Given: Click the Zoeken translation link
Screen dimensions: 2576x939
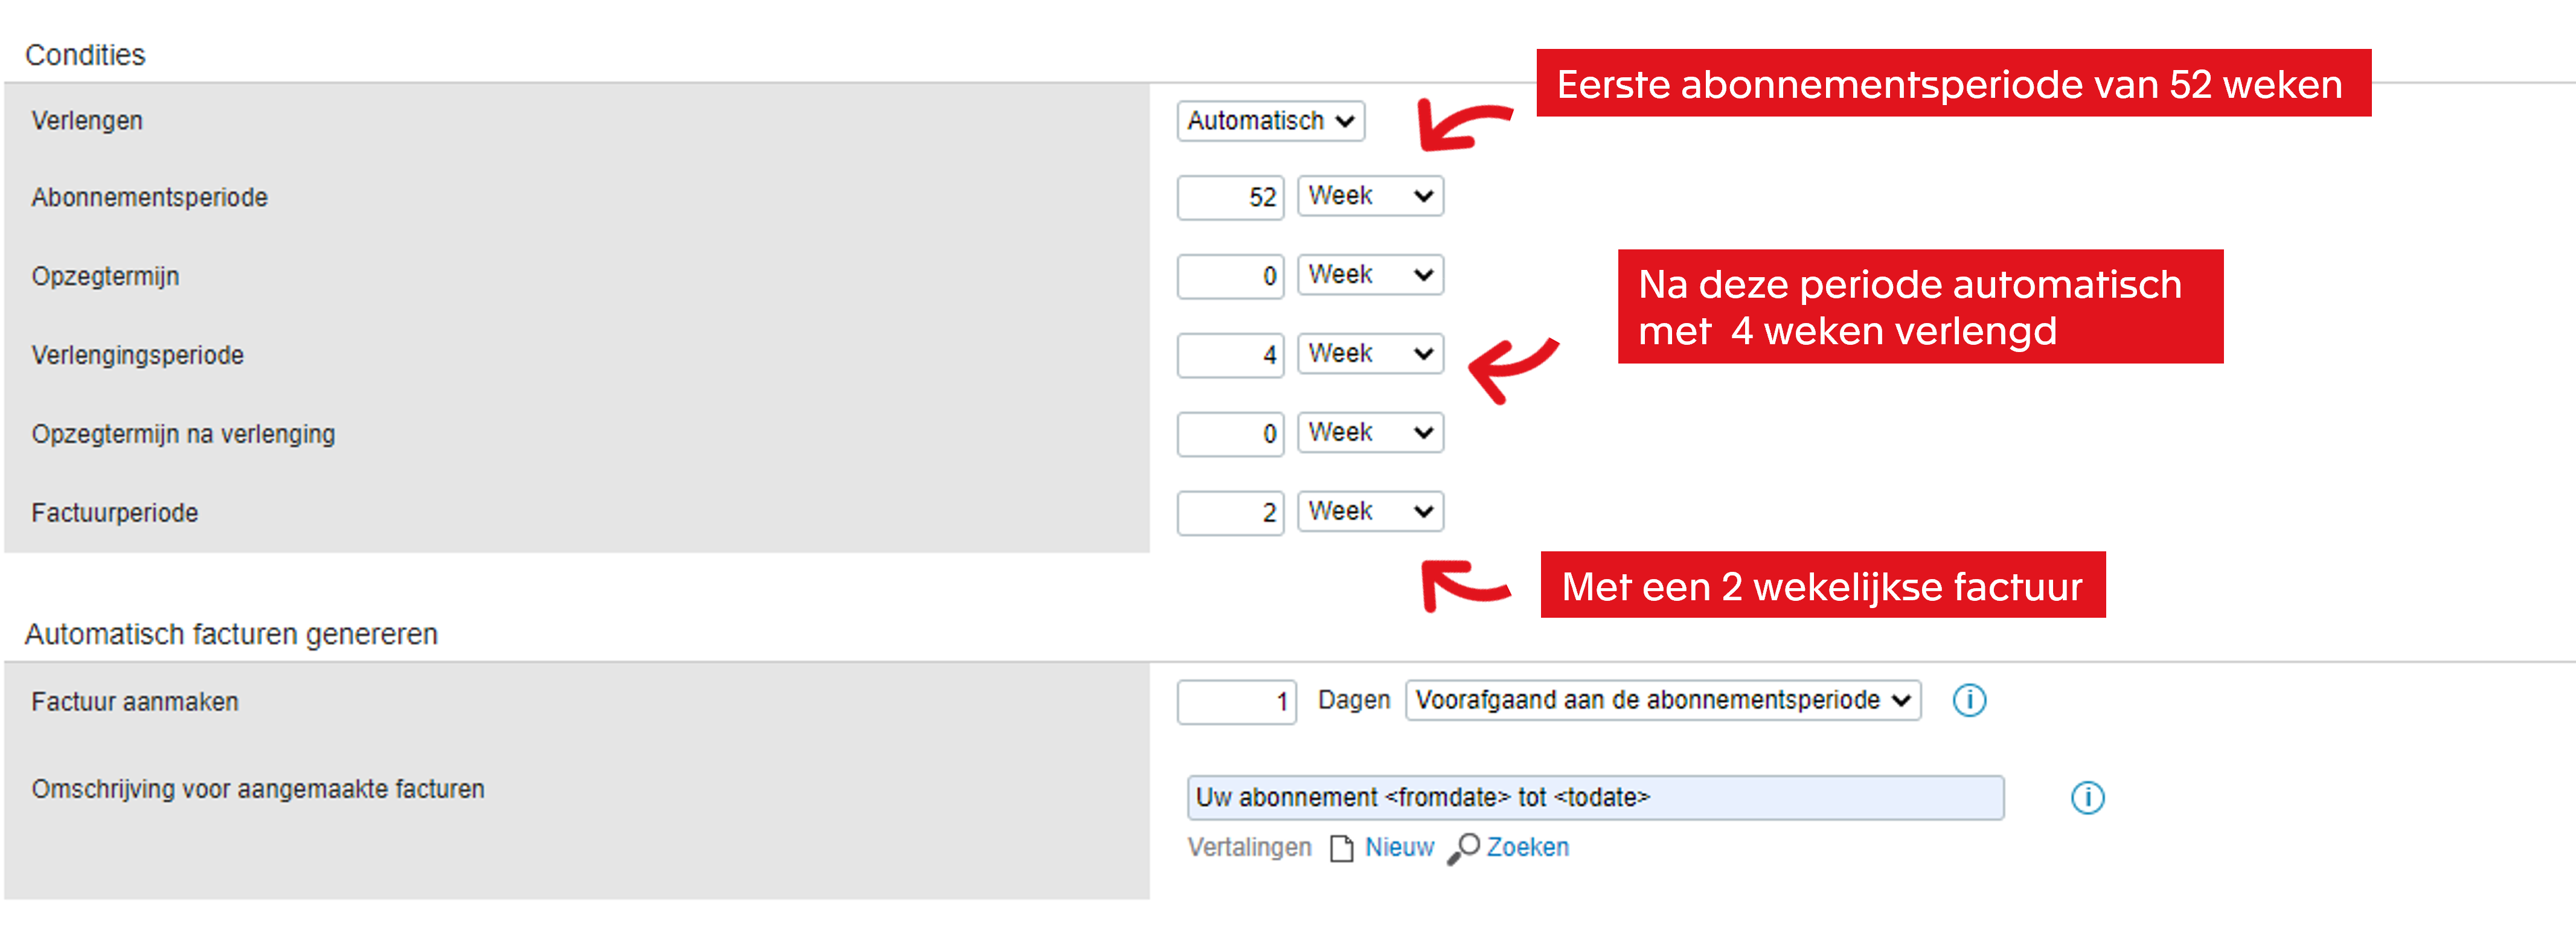Looking at the screenshot, I should click(1527, 848).
